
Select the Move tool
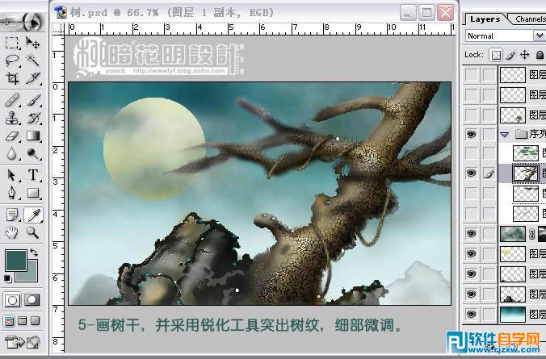(x=33, y=43)
